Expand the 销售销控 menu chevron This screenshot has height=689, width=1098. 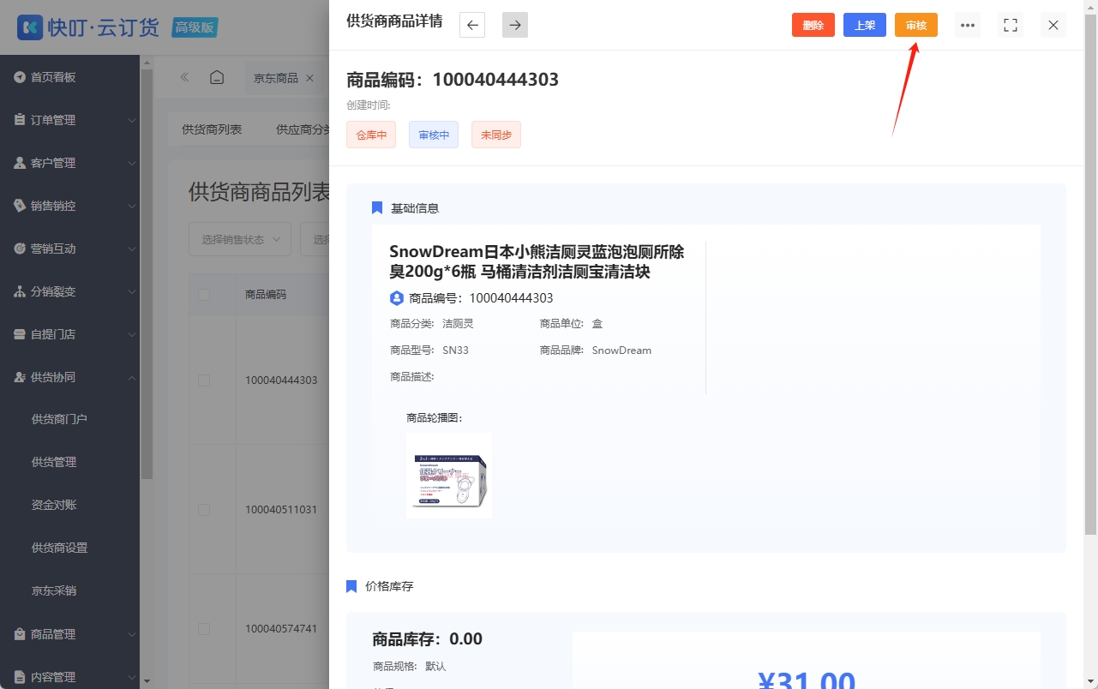(132, 207)
